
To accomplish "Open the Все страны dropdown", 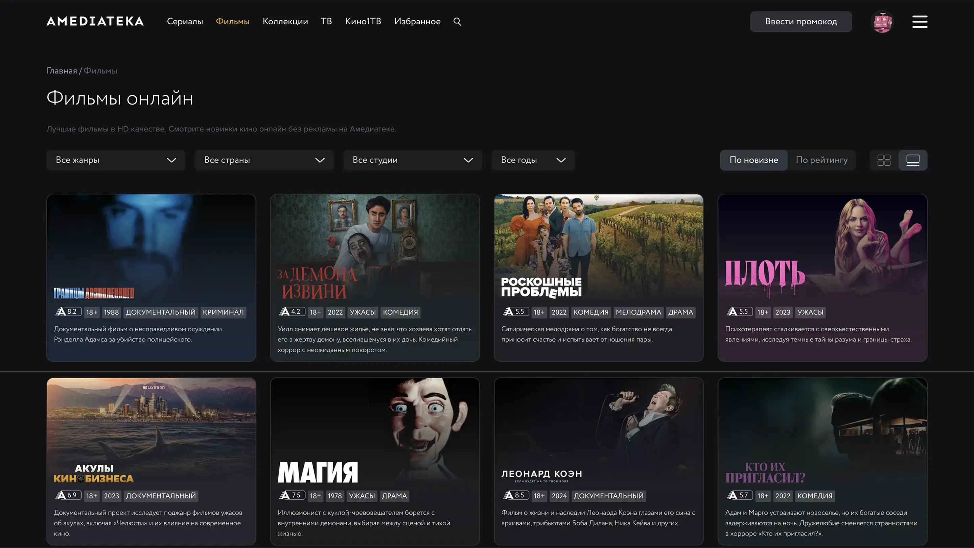I will point(264,160).
